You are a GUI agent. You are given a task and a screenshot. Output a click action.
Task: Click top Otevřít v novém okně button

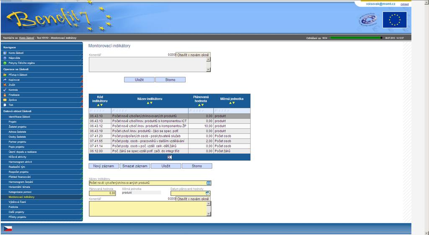pos(193,55)
